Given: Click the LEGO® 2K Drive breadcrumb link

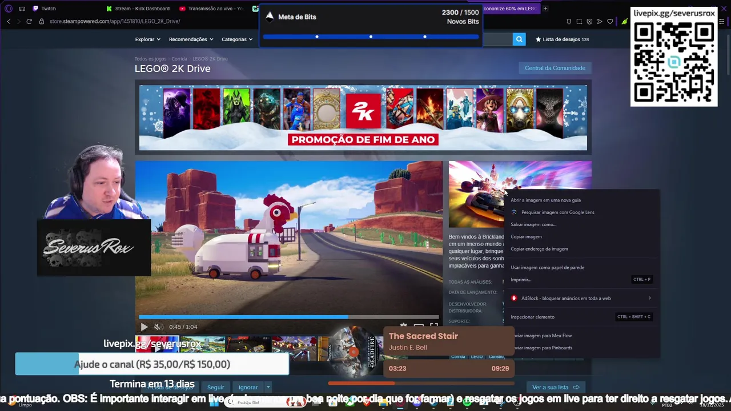Looking at the screenshot, I should pyautogui.click(x=210, y=59).
